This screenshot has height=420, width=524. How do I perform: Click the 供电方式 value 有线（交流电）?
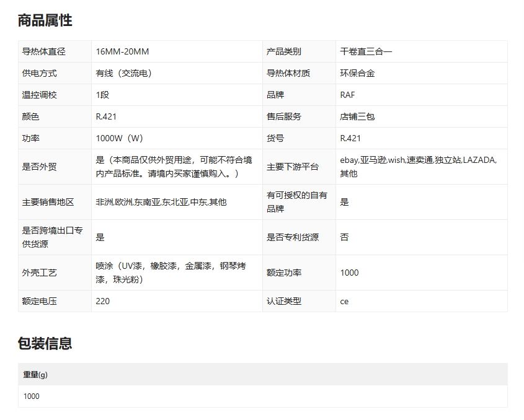[124, 73]
